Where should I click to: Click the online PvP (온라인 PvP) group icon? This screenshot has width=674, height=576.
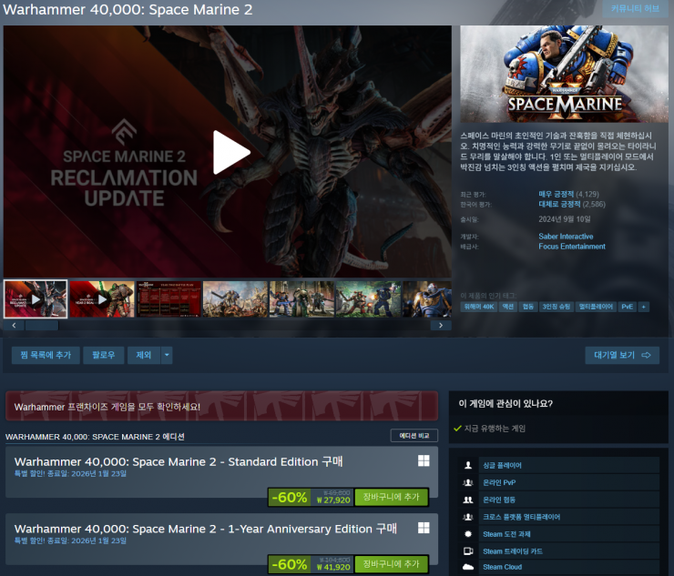pos(468,482)
